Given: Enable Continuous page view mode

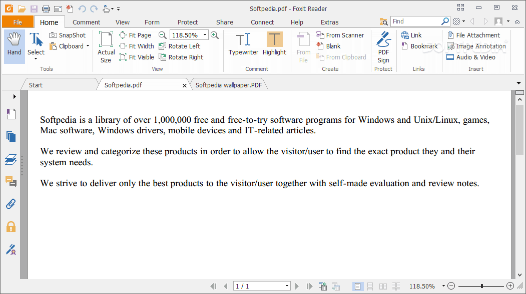Looking at the screenshot, I should [370, 287].
